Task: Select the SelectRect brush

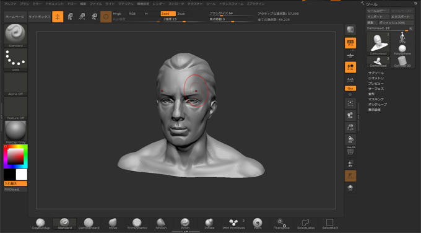Action: pos(330,224)
